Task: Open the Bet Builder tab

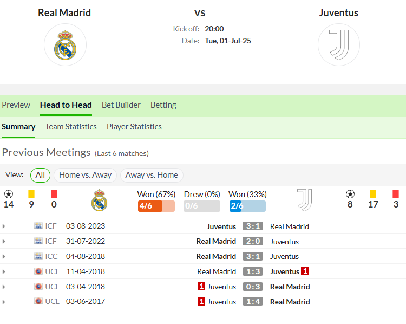Action: (121, 105)
